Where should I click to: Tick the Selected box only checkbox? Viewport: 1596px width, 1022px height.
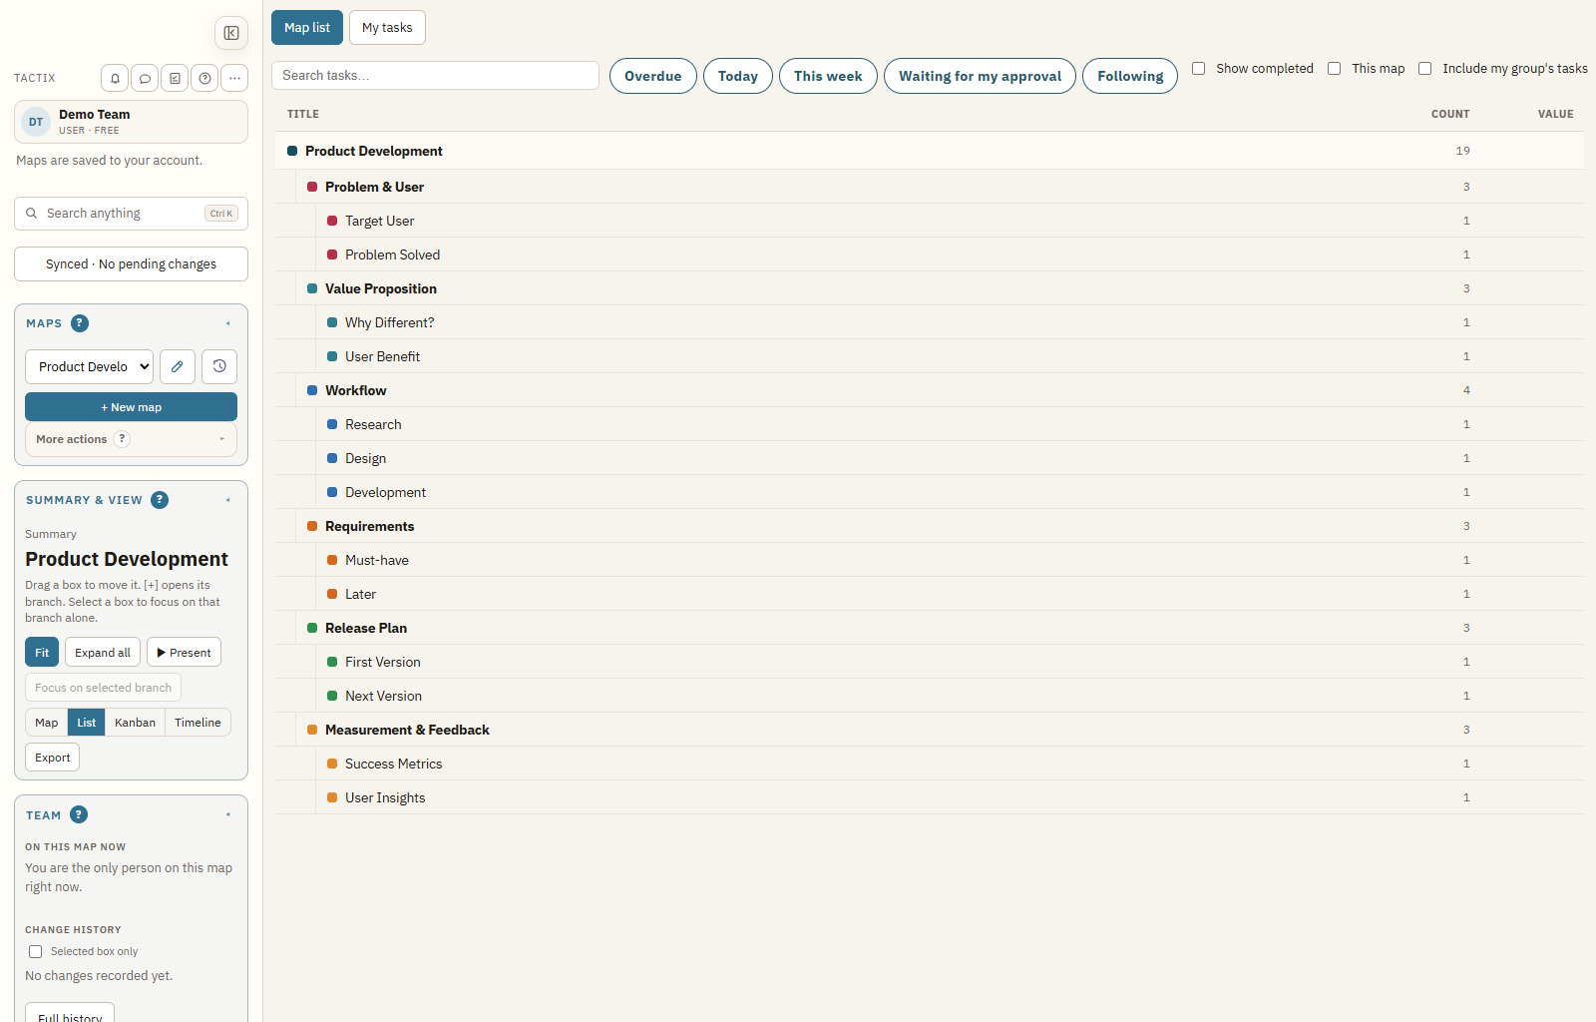[36, 952]
